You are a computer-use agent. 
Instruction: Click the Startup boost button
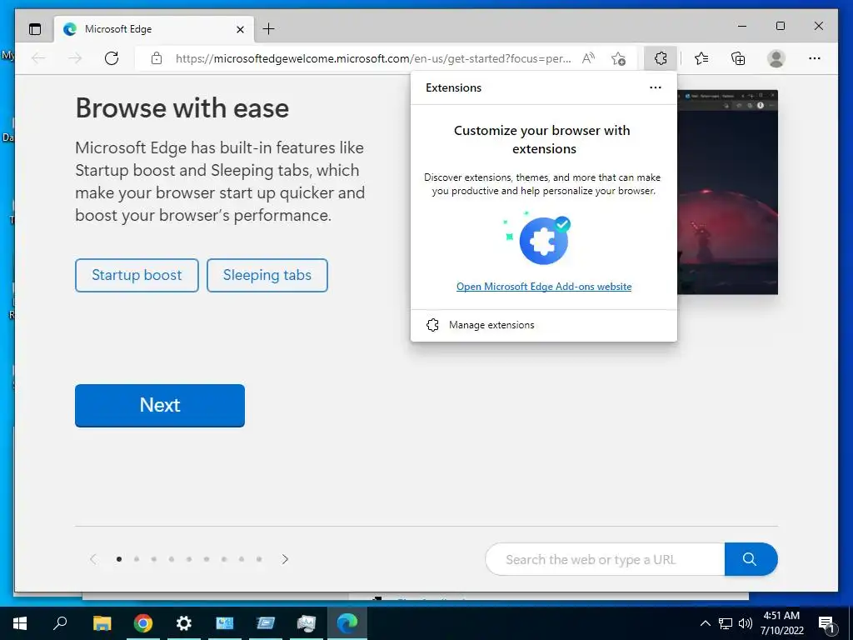tap(137, 275)
